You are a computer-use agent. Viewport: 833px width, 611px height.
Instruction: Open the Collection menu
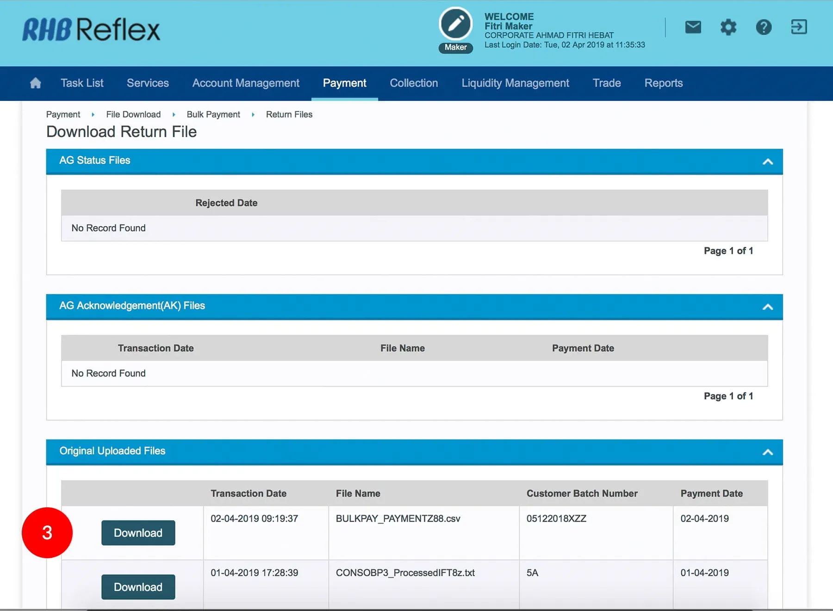(414, 83)
